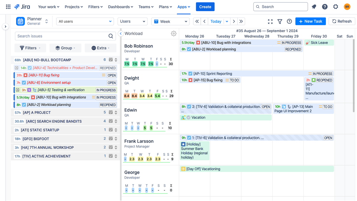Click the Day Off sun icon for George
This screenshot has width=357, height=201.
click(x=183, y=169)
